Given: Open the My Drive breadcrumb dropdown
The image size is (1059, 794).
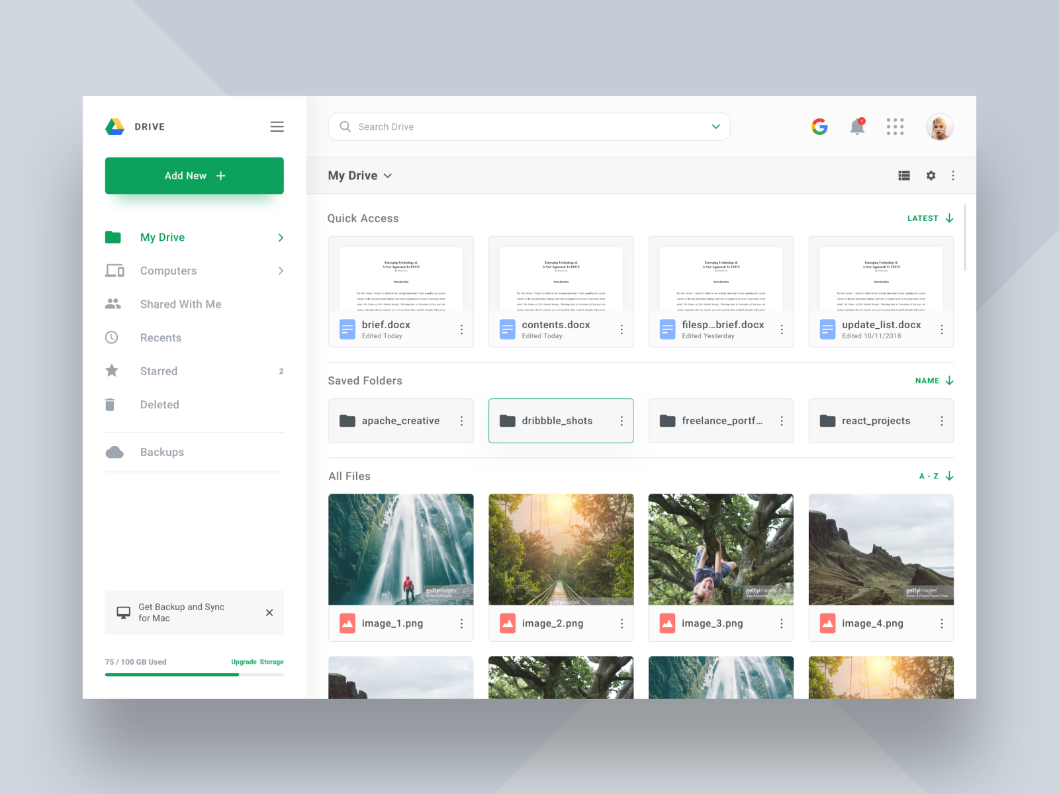Looking at the screenshot, I should pyautogui.click(x=389, y=175).
